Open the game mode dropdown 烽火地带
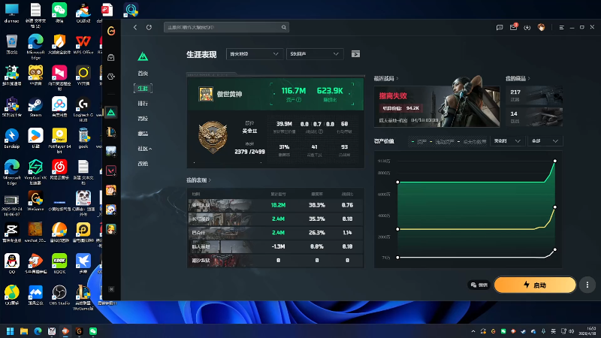601x338 pixels. point(255,54)
